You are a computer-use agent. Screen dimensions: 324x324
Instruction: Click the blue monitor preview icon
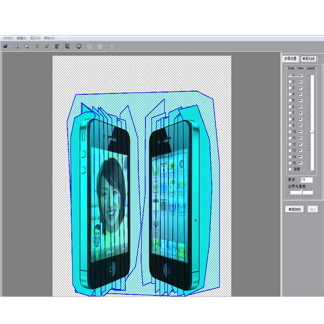click(x=79, y=46)
